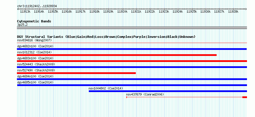Click the gray 3p25.2 cytogenetic band bar
The height and width of the screenshot is (117, 255).
click(x=132, y=28)
